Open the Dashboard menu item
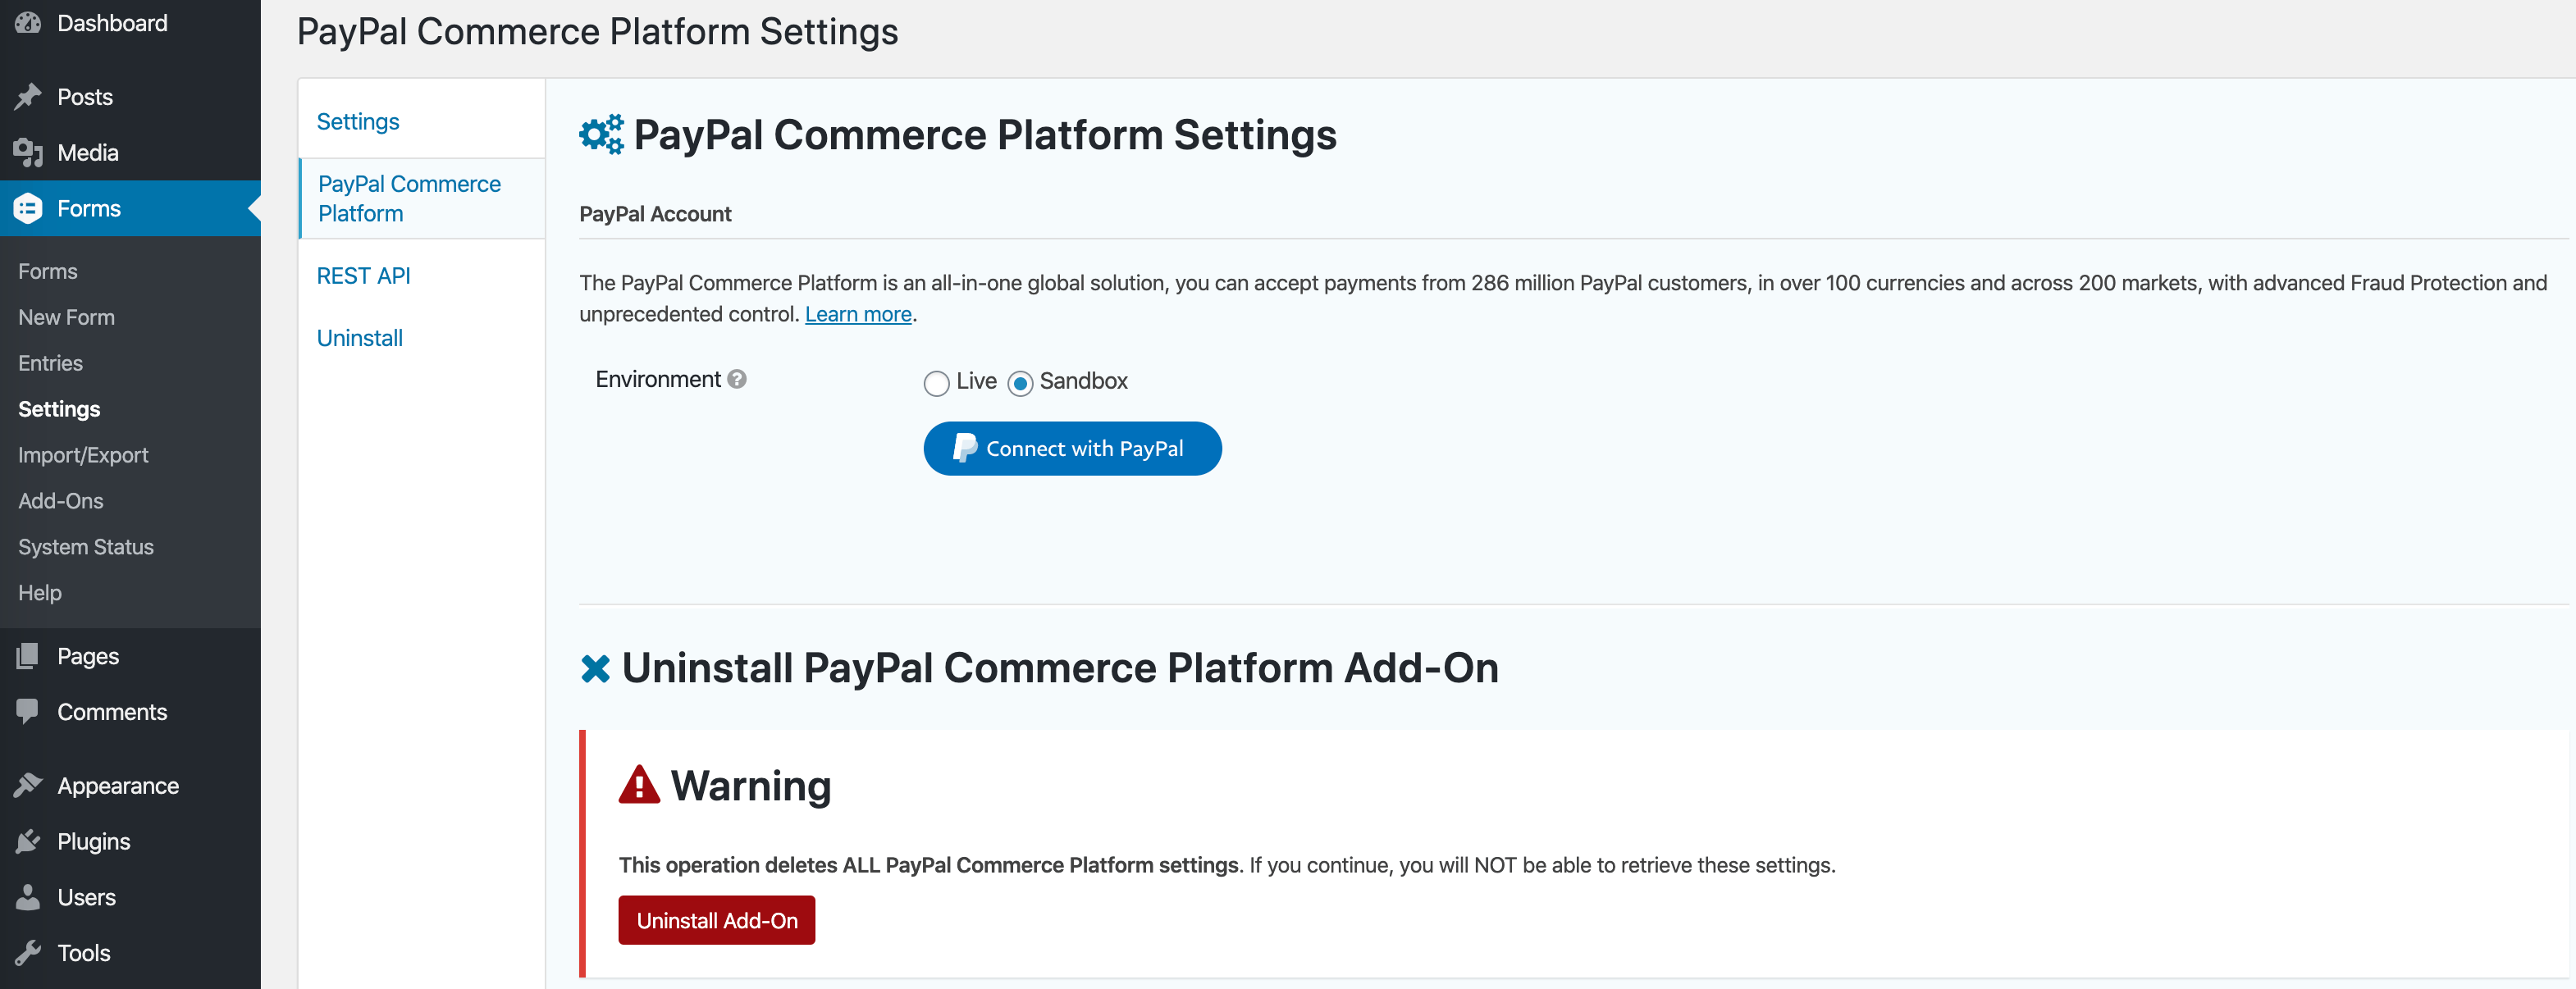Screen dimensions: 2576x989 click(130, 23)
